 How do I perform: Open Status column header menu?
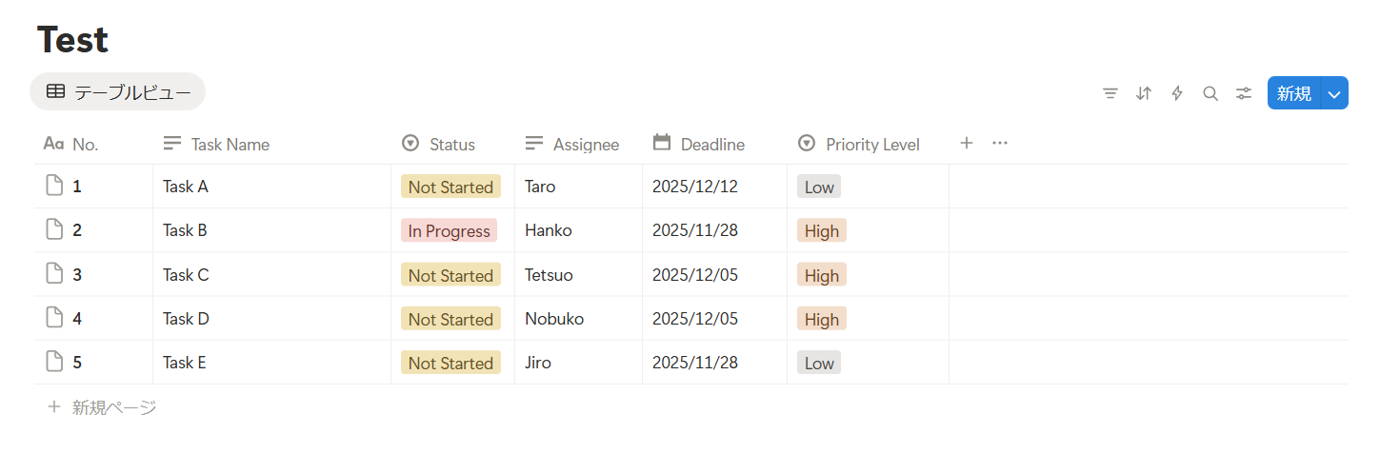[452, 144]
